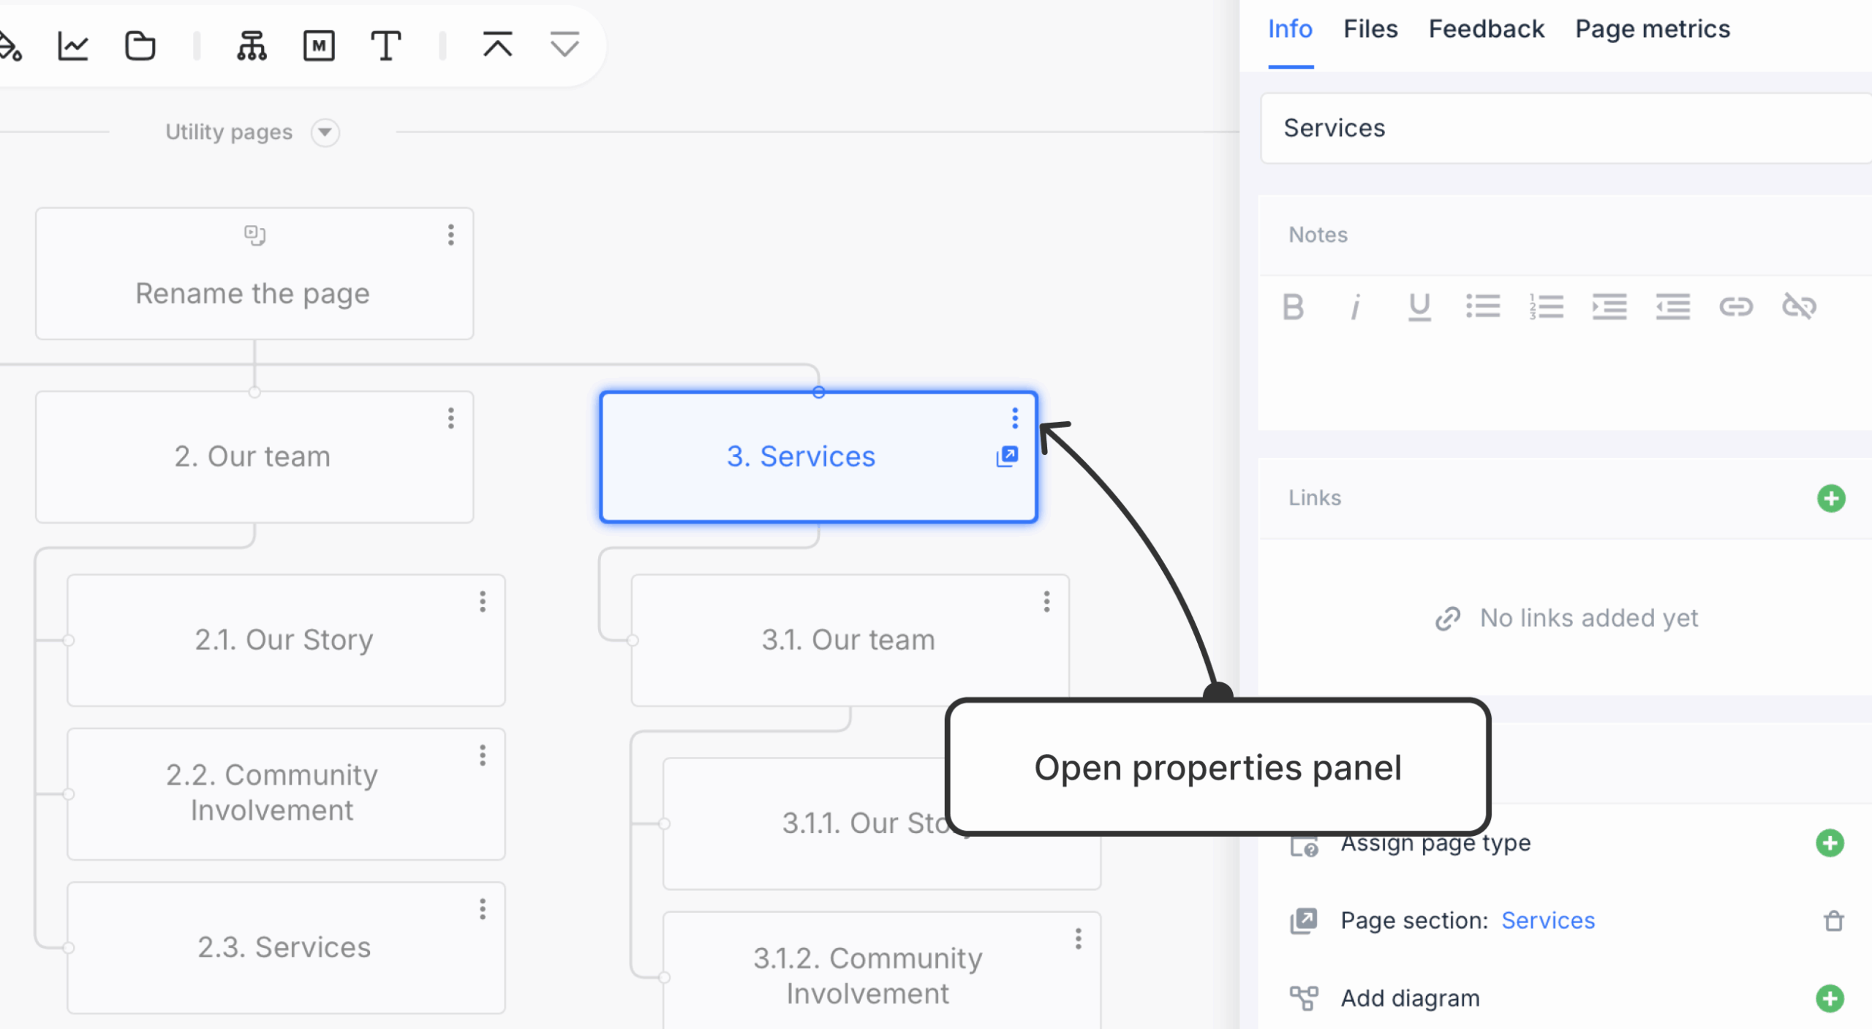Viewport: 1872px width, 1029px height.
Task: Select the 2.3. Services page
Action: click(x=286, y=948)
